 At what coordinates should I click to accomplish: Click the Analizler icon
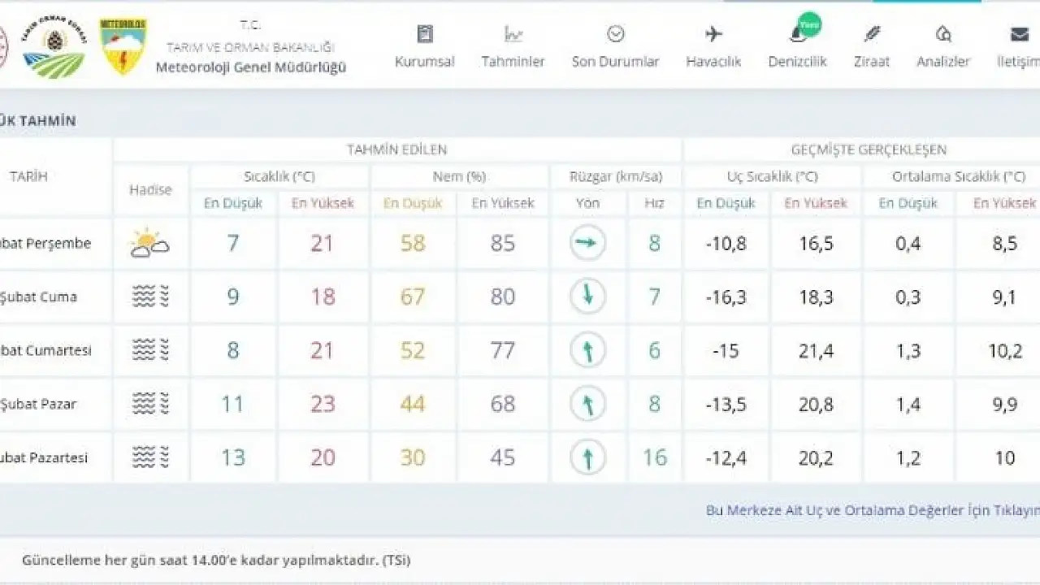point(943,34)
